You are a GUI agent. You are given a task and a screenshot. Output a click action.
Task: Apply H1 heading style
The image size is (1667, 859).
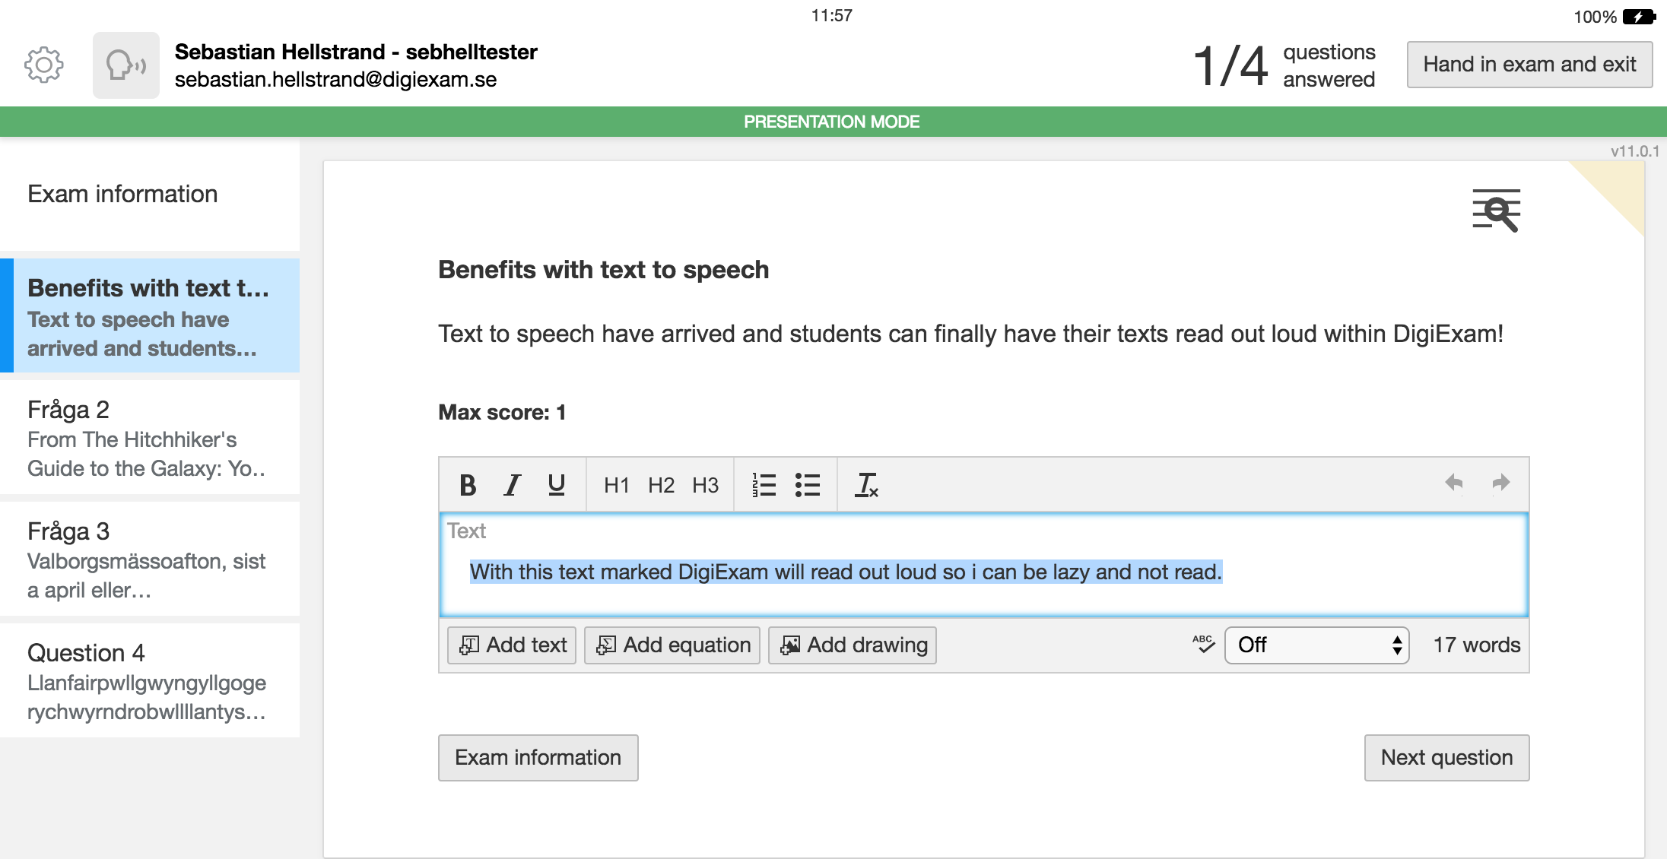[617, 485]
